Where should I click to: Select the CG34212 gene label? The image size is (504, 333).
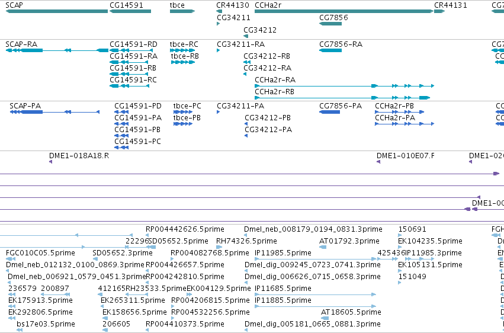(x=260, y=30)
